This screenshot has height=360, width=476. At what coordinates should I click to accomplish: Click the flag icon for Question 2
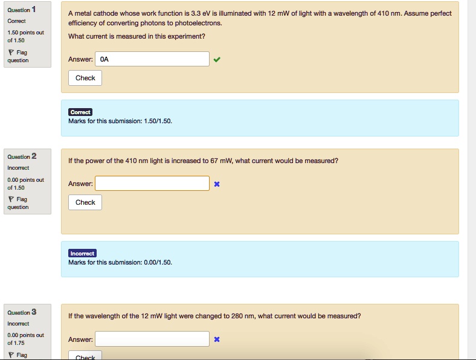10,199
